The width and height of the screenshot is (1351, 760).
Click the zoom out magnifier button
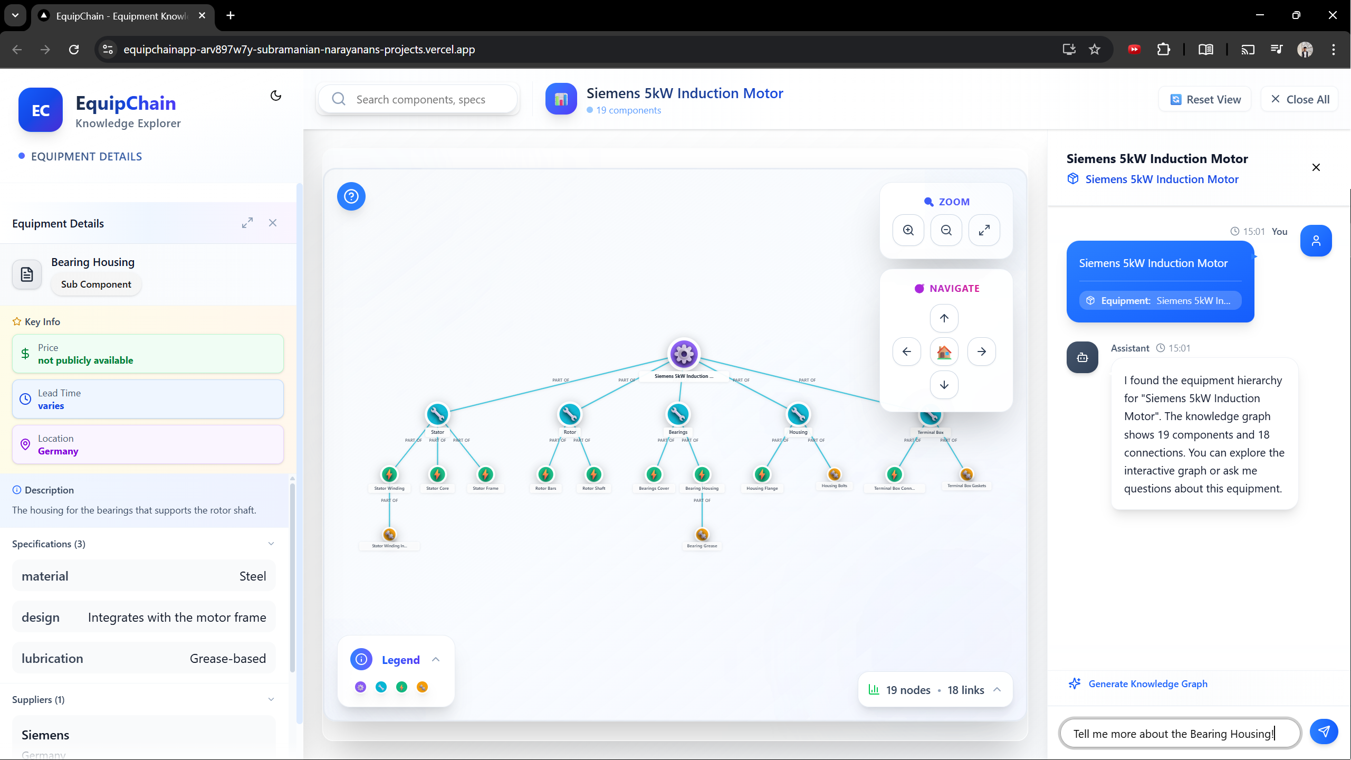(x=946, y=230)
